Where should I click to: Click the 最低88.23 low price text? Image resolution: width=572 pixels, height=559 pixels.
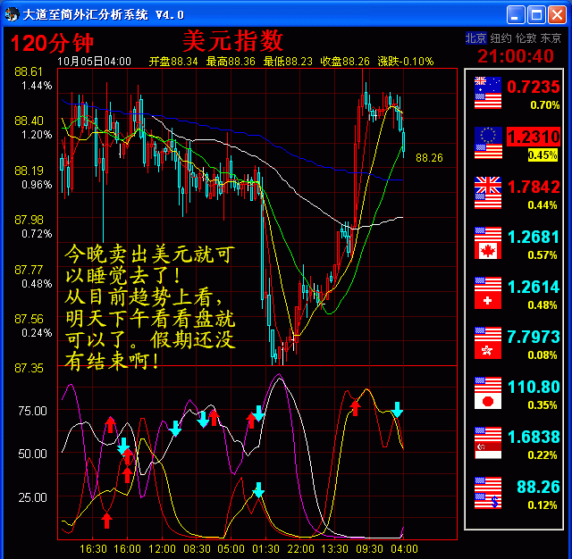[x=288, y=62]
